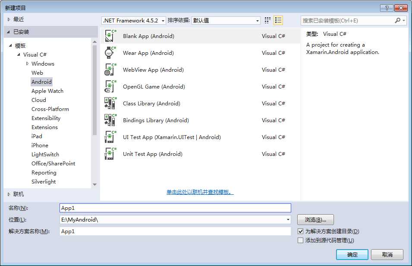The width and height of the screenshot is (412, 266).
Task: Click the search magnifier icon
Action: click(397, 21)
